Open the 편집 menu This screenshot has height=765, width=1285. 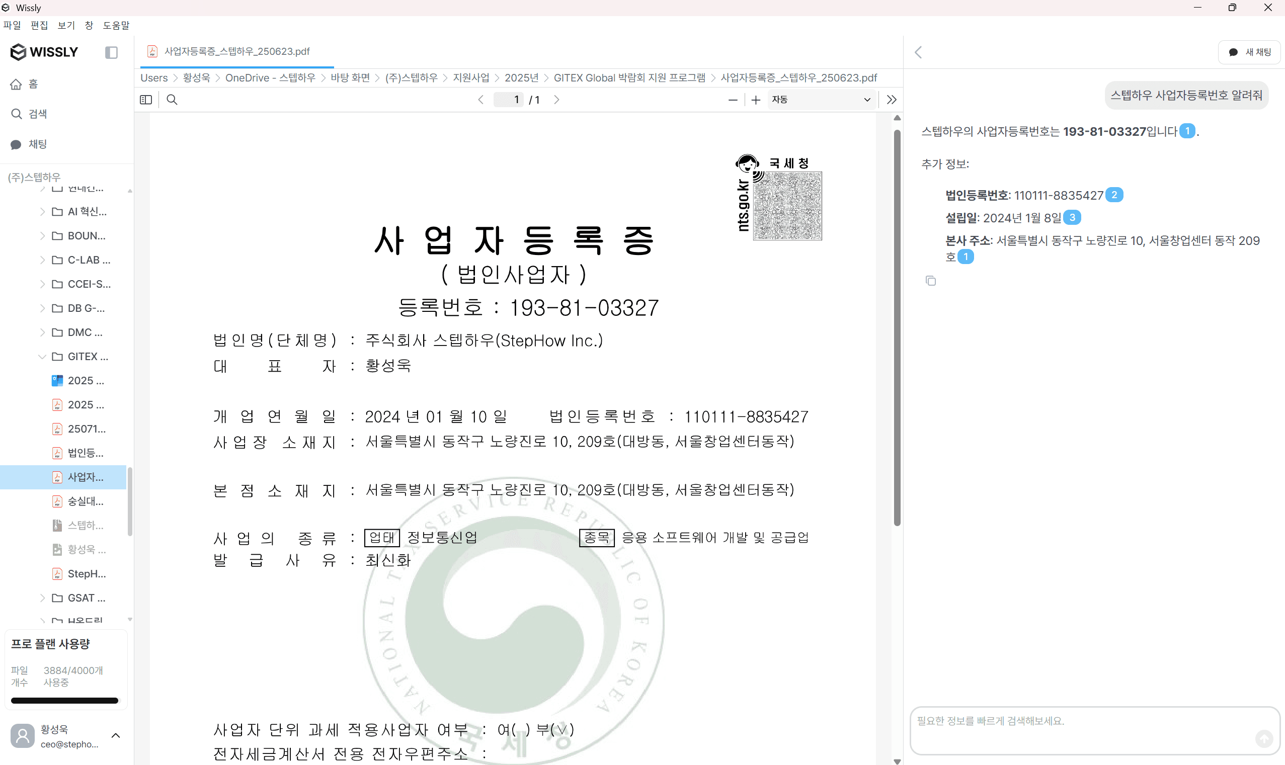[39, 25]
